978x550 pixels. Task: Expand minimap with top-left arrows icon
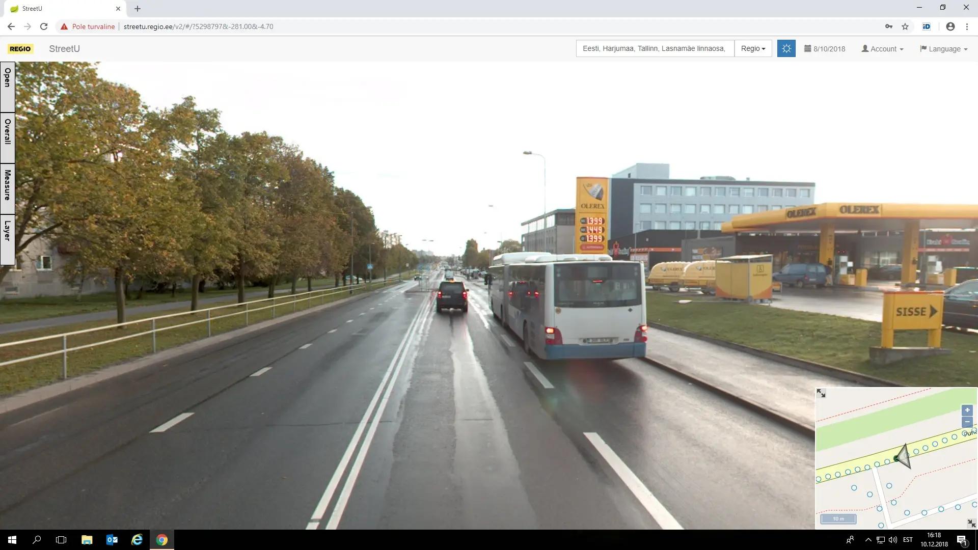tap(821, 393)
